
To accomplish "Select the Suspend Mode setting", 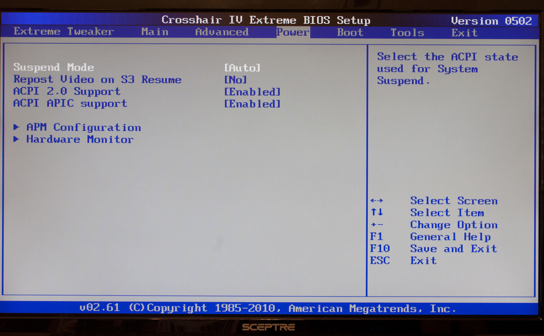I will [54, 67].
